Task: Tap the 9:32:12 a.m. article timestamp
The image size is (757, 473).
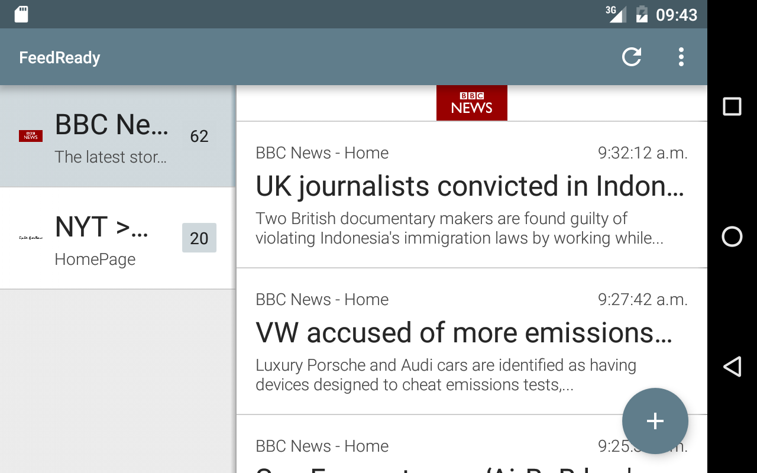Action: (x=642, y=153)
